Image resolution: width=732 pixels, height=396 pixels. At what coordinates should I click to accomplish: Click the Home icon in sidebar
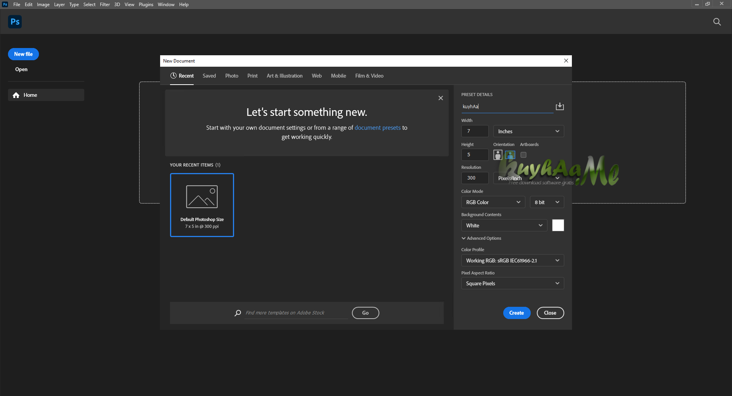16,95
